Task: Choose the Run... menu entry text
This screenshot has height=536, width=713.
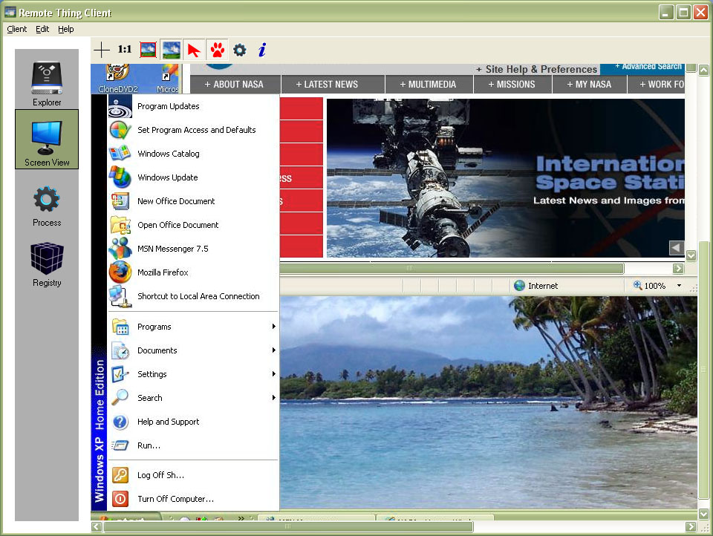Action: pyautogui.click(x=149, y=445)
